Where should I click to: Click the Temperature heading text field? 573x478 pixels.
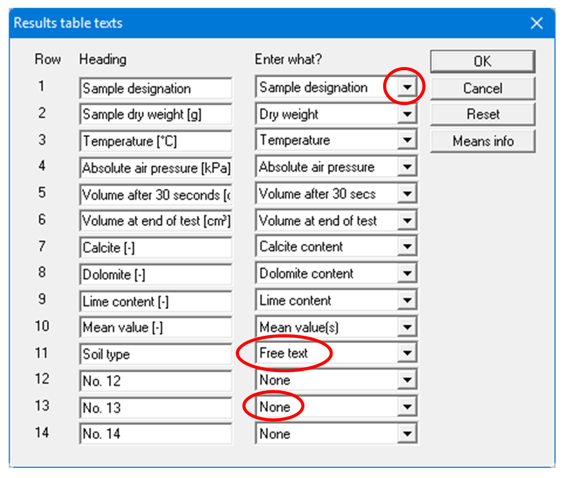click(x=156, y=141)
